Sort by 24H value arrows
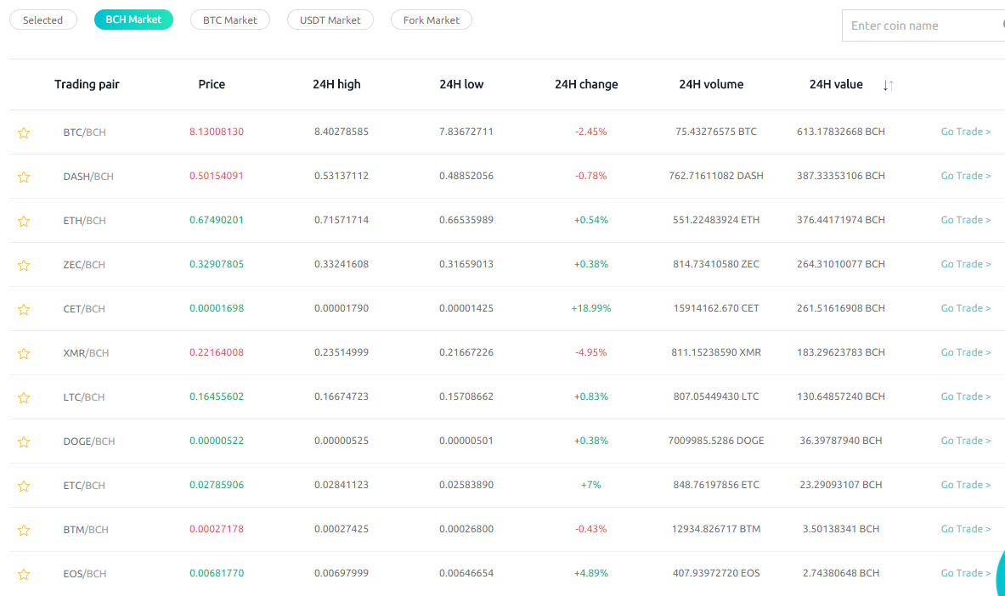Viewport: 1005px width, 596px height. [x=888, y=85]
